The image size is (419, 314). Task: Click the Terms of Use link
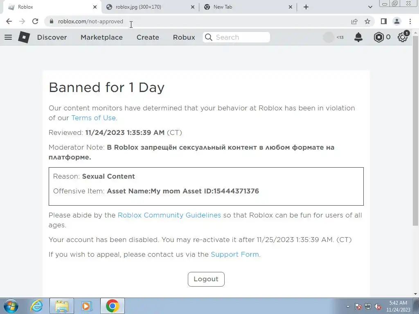[94, 118]
